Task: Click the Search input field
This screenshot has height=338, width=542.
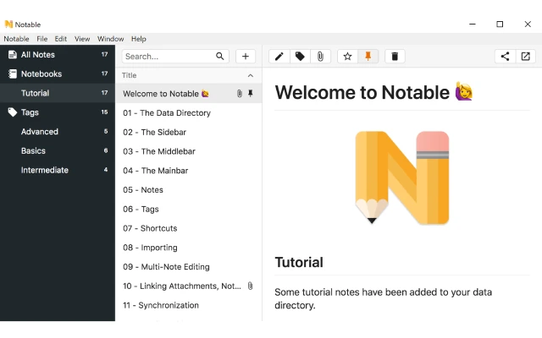Action: tap(168, 57)
